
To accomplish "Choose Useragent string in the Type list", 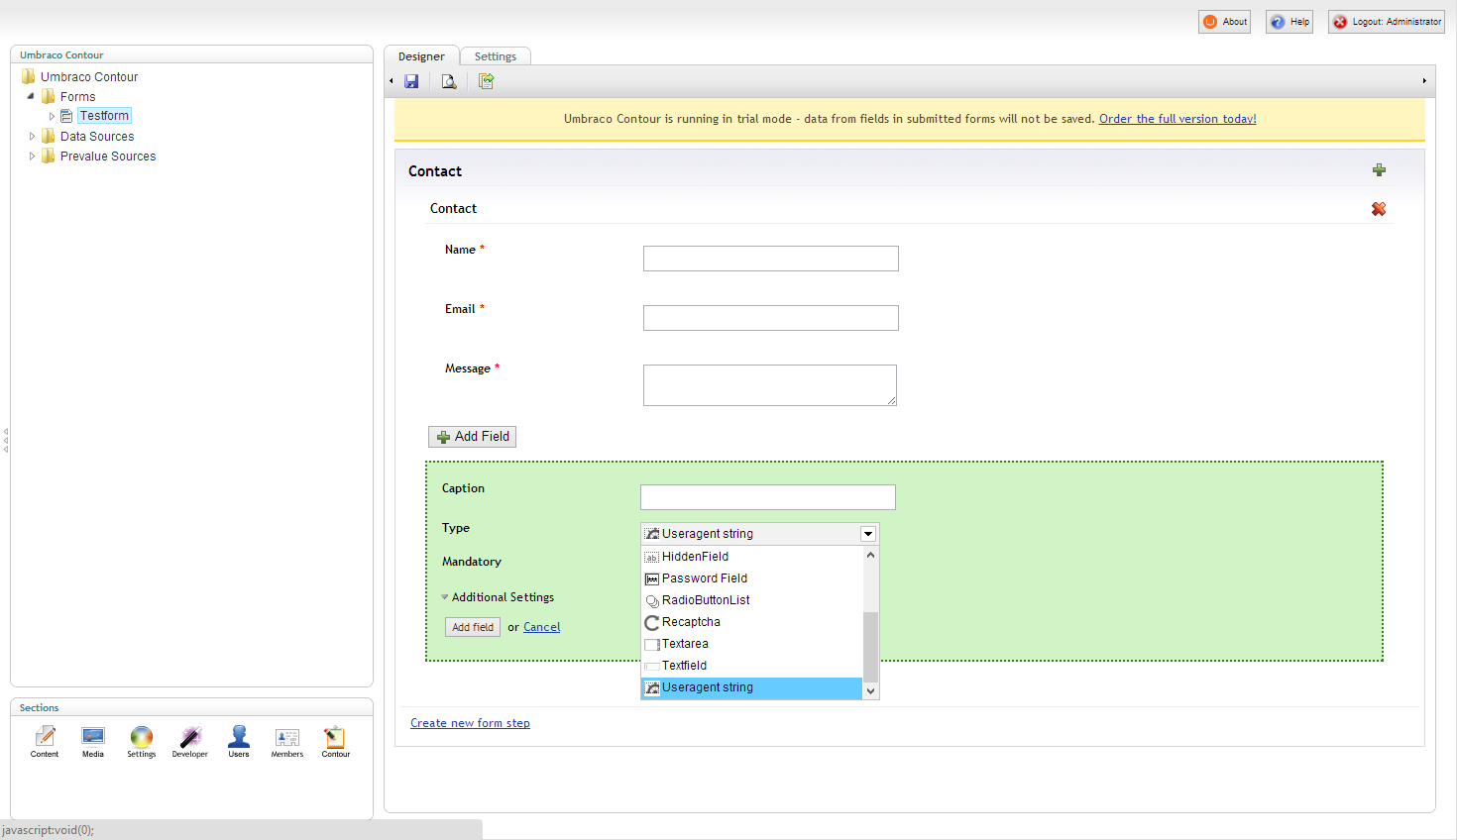I will pos(752,687).
